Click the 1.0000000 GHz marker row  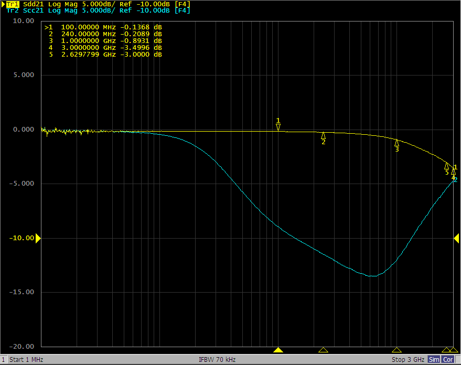pyautogui.click(x=103, y=40)
